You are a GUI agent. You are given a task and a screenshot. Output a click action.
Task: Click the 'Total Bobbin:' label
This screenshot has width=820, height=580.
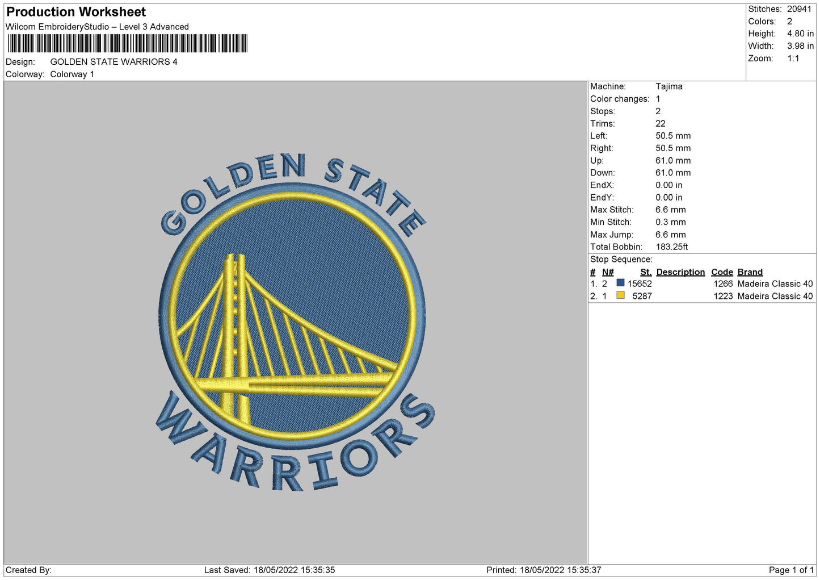coord(616,247)
